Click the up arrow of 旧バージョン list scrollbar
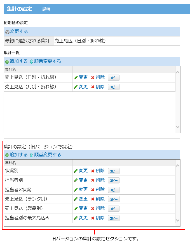This screenshot has height=244, width=190. click(178, 165)
